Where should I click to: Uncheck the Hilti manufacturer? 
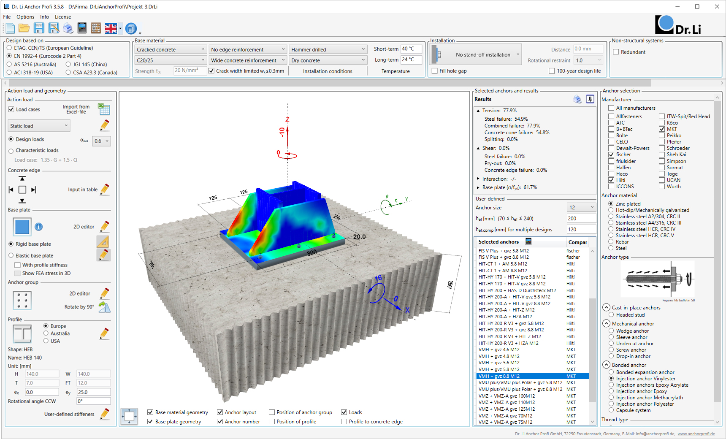pos(611,180)
